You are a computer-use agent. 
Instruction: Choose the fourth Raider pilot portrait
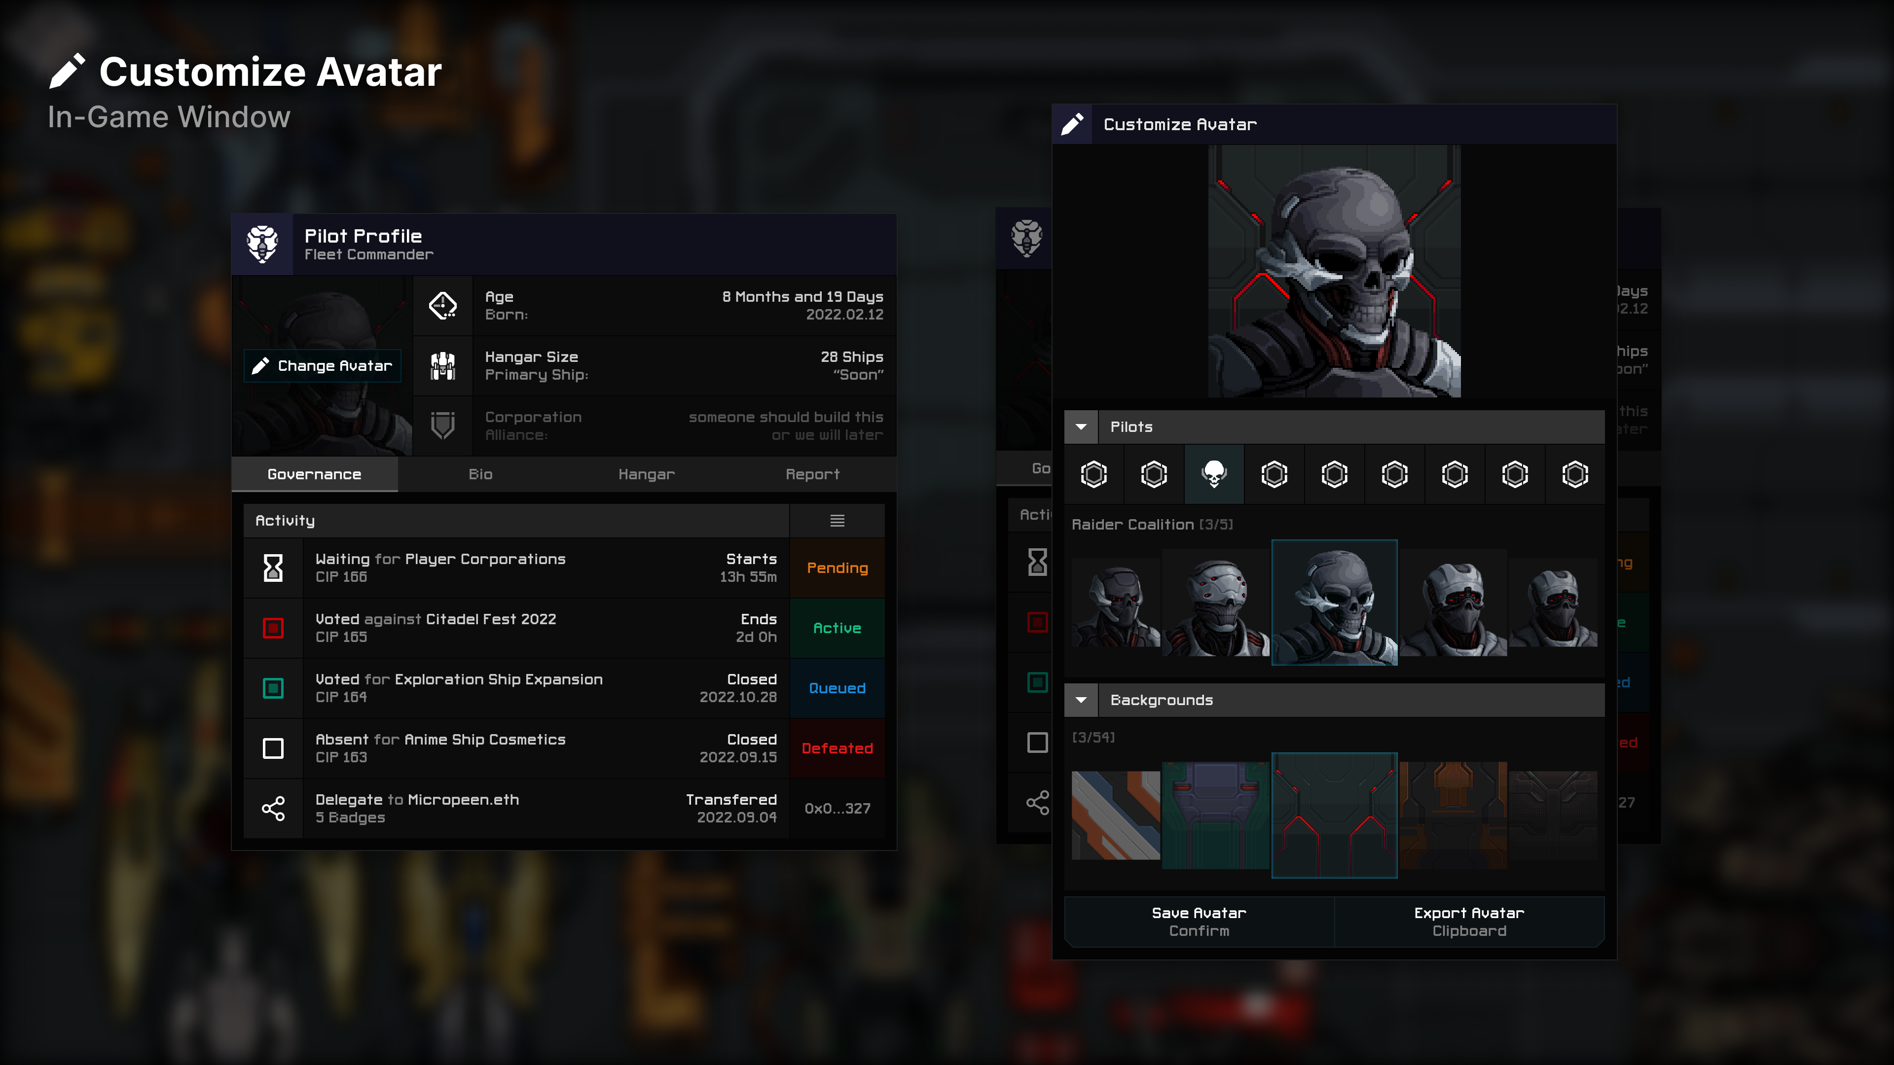(x=1454, y=603)
